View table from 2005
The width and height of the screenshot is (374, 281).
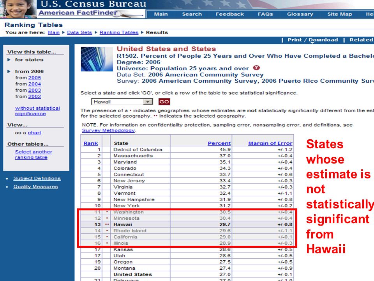tap(35, 78)
